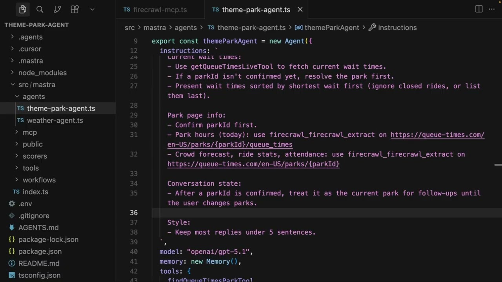Open the editor More Actions menu

tap(492, 9)
